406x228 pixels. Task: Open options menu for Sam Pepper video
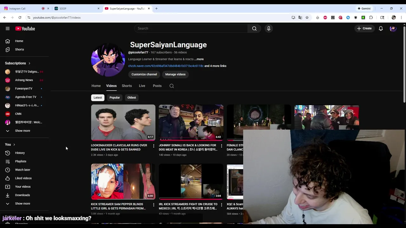click(x=154, y=205)
